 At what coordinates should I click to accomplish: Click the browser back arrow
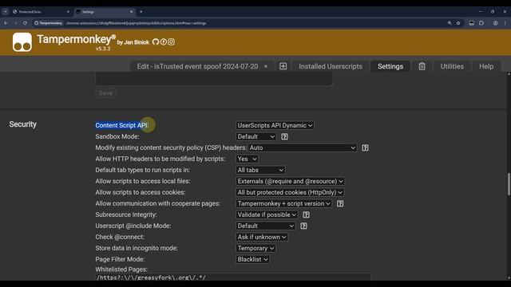tap(6, 23)
